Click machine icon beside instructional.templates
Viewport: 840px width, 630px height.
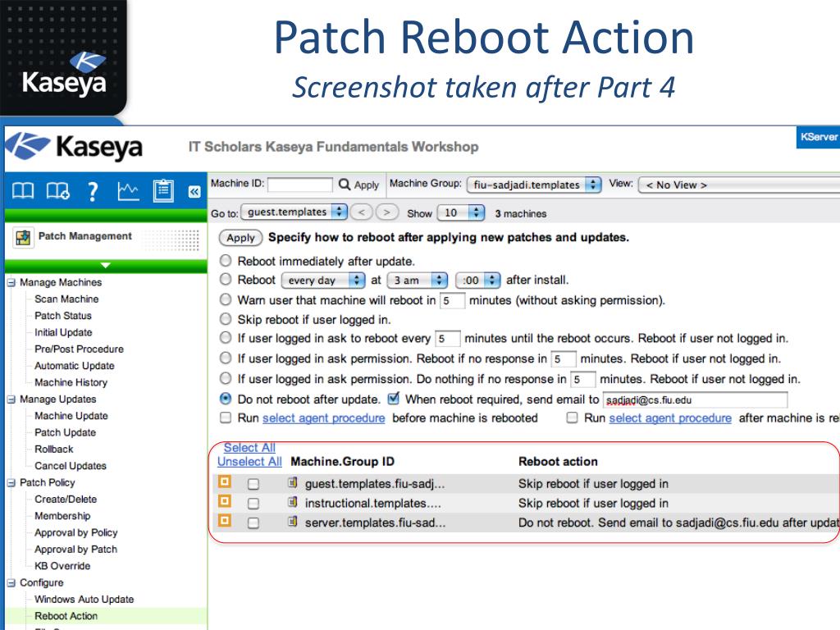[x=293, y=502]
